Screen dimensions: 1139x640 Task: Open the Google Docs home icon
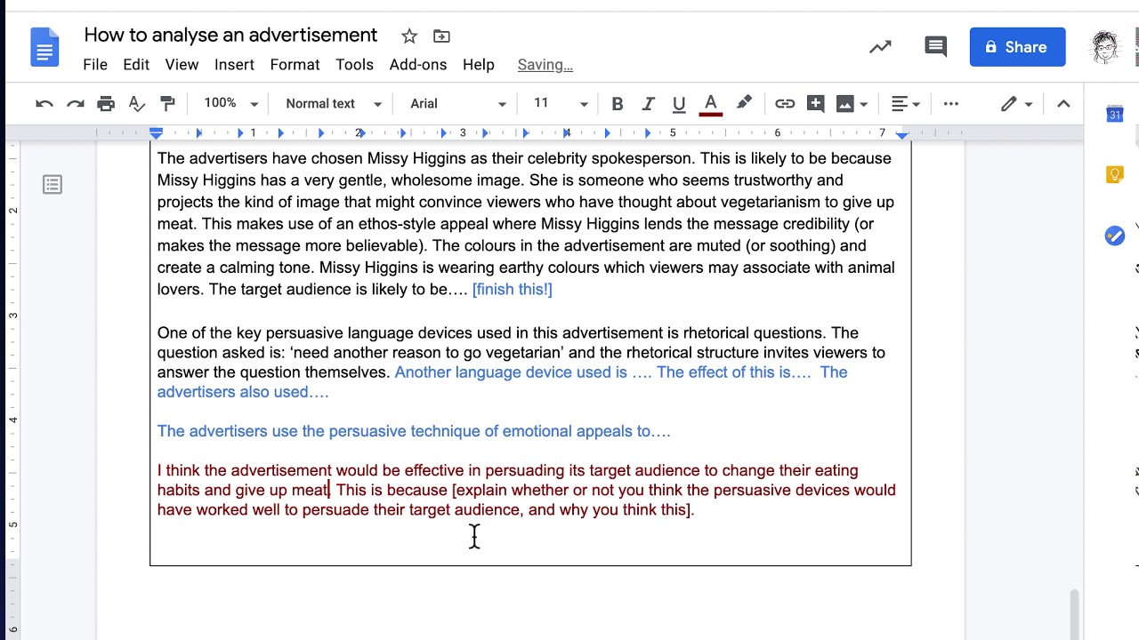(x=44, y=47)
